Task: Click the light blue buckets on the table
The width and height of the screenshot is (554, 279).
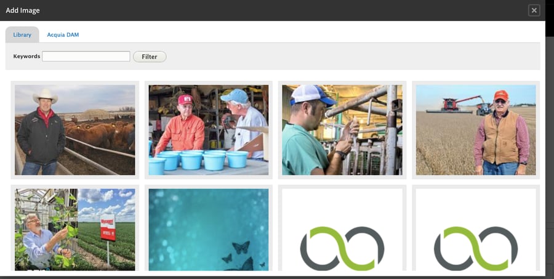Action: click(199, 161)
